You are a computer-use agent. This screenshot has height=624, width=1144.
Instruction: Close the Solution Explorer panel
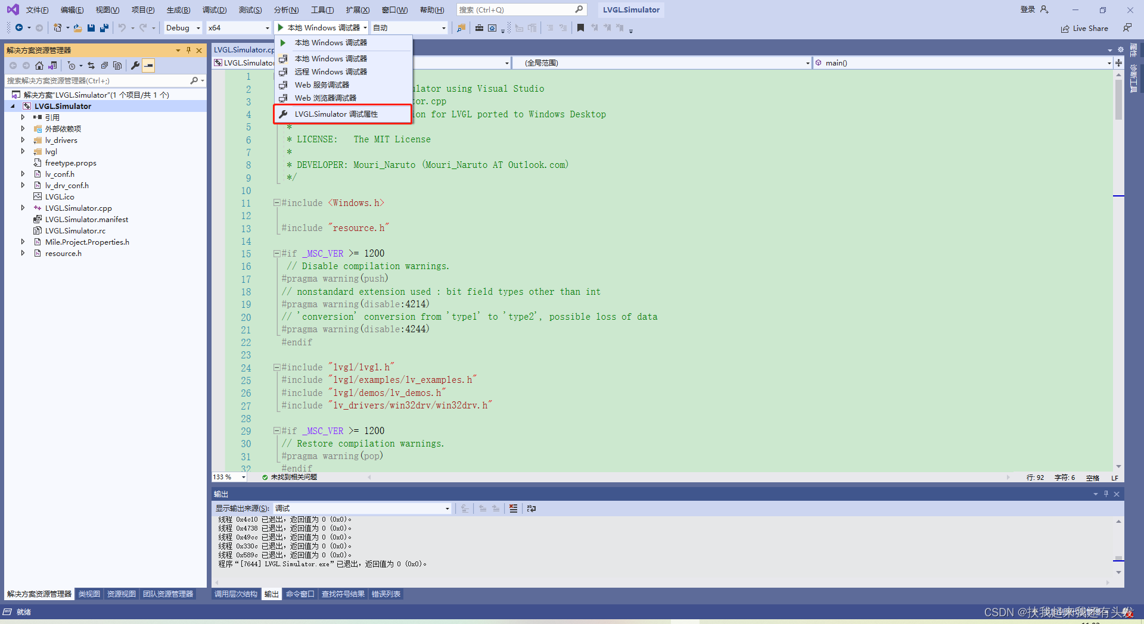click(199, 50)
